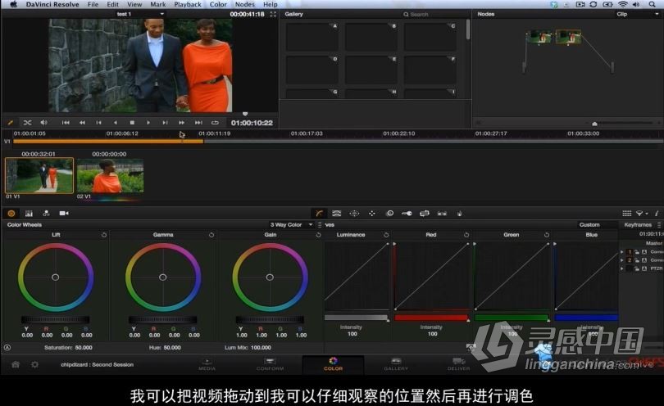Image resolution: width=664 pixels, height=406 pixels.
Task: Step back one frame
Action: pos(98,123)
